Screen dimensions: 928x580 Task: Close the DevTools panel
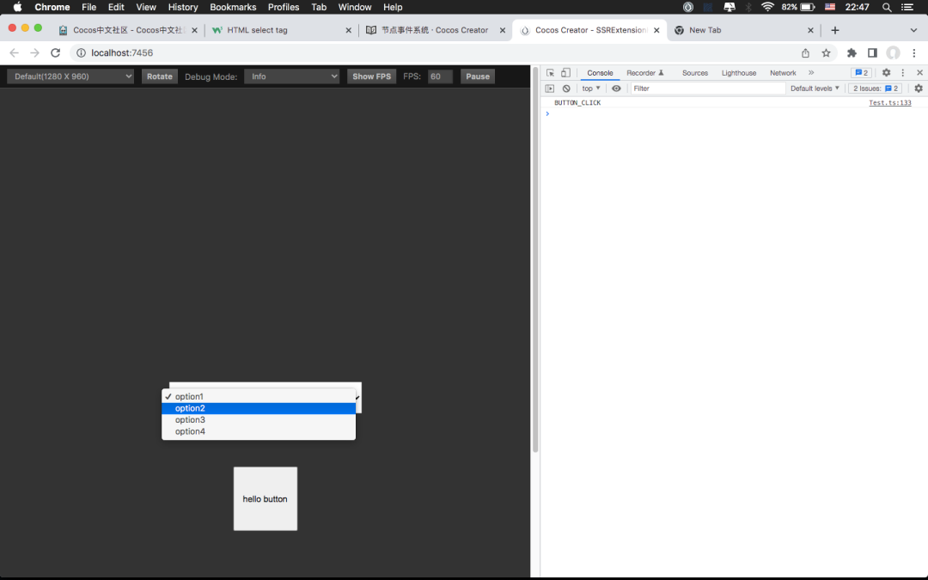pos(919,72)
